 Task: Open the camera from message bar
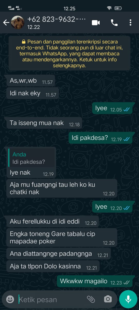click(108, 299)
